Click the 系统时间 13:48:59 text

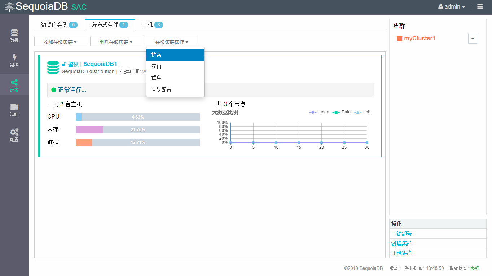(x=424, y=268)
